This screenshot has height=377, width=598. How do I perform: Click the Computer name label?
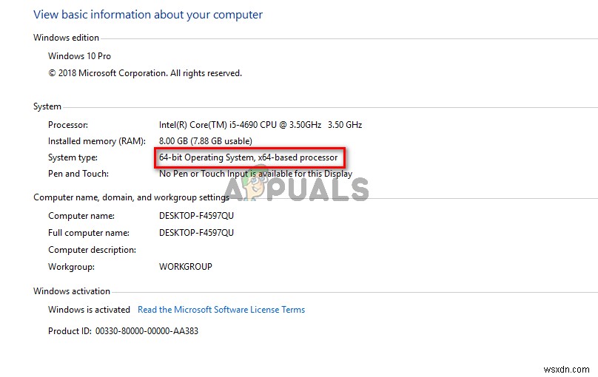click(x=81, y=216)
